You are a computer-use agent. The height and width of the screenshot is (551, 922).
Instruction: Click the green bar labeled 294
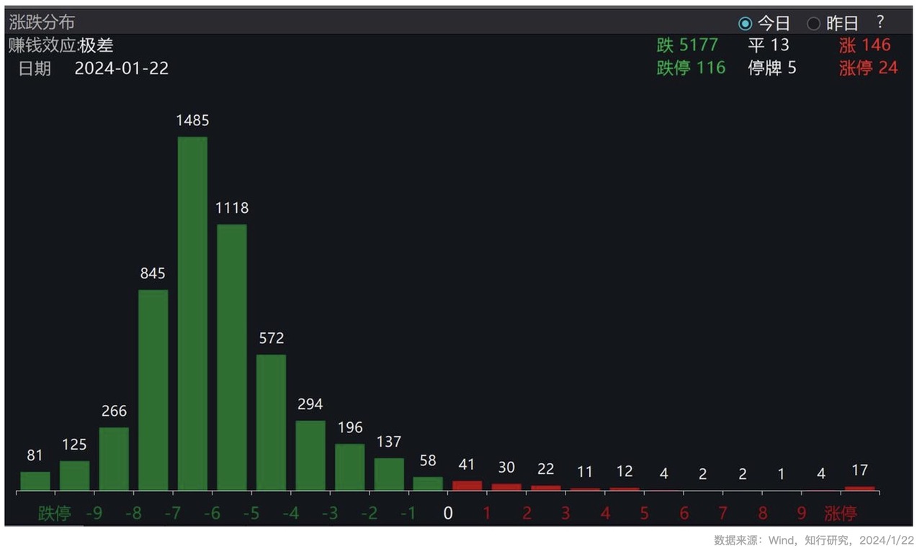tap(310, 455)
